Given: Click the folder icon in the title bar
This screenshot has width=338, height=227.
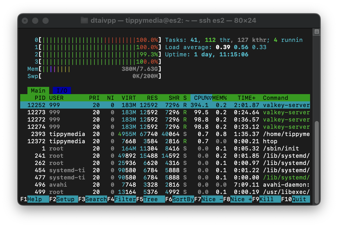Looking at the screenshot, I should click(x=84, y=20).
